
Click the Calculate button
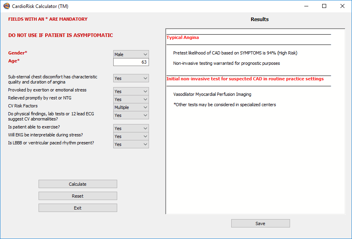pos(78,184)
